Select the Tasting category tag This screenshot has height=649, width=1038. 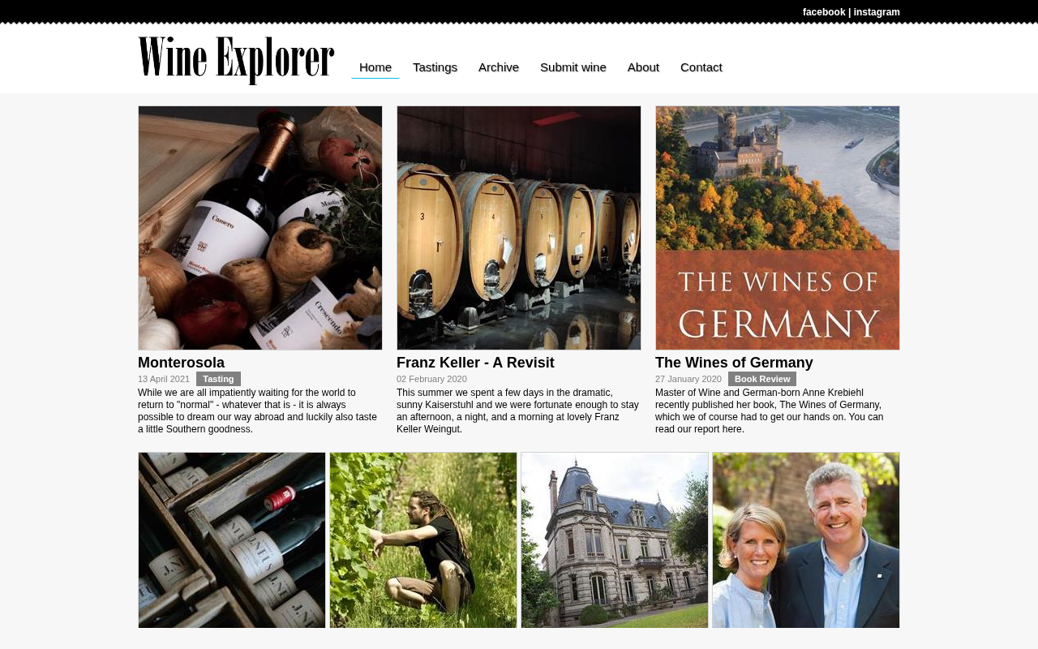218,379
